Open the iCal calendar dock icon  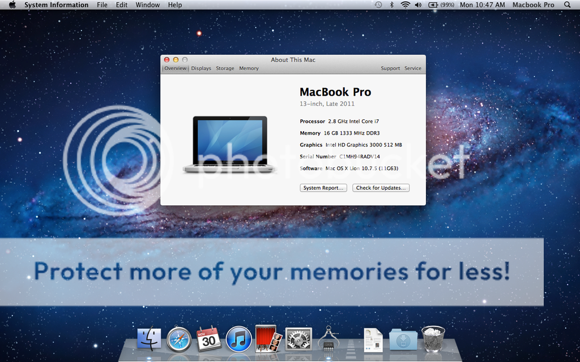click(x=208, y=339)
